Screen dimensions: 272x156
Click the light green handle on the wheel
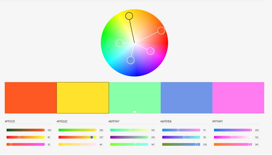click(119, 43)
